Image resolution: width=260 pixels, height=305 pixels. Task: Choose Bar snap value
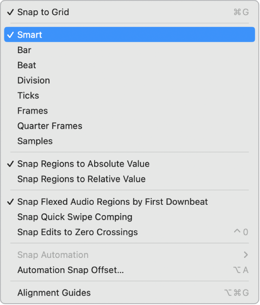[x=24, y=50]
